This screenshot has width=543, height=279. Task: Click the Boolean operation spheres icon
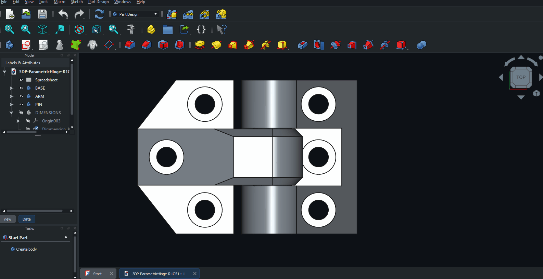pyautogui.click(x=421, y=45)
